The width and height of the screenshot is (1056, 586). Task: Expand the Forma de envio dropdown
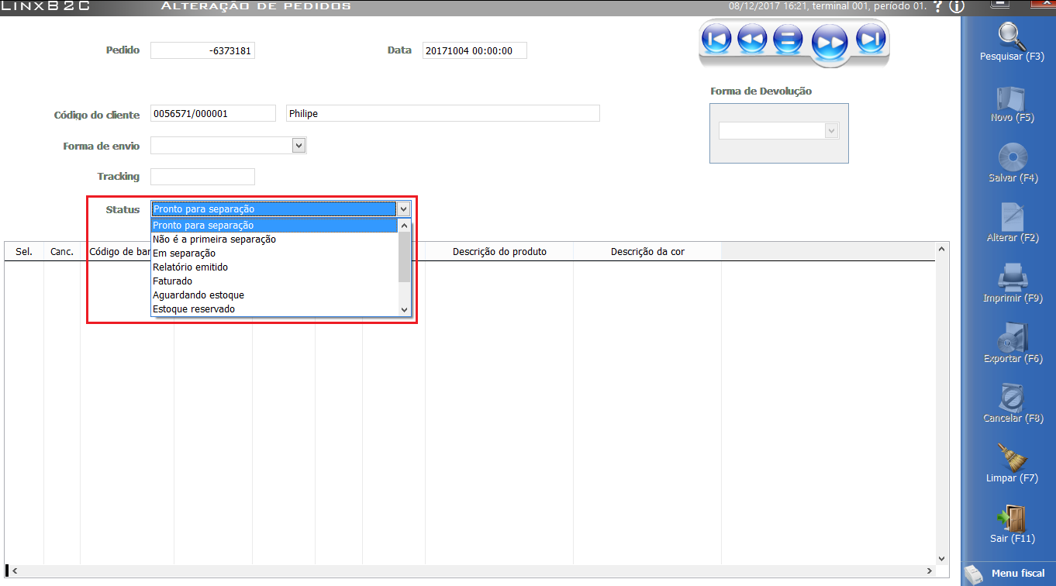(x=299, y=146)
